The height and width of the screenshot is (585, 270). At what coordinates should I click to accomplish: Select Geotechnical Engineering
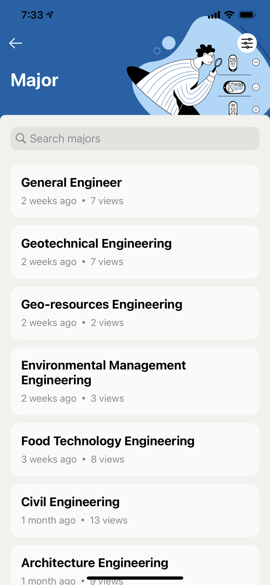point(135,252)
